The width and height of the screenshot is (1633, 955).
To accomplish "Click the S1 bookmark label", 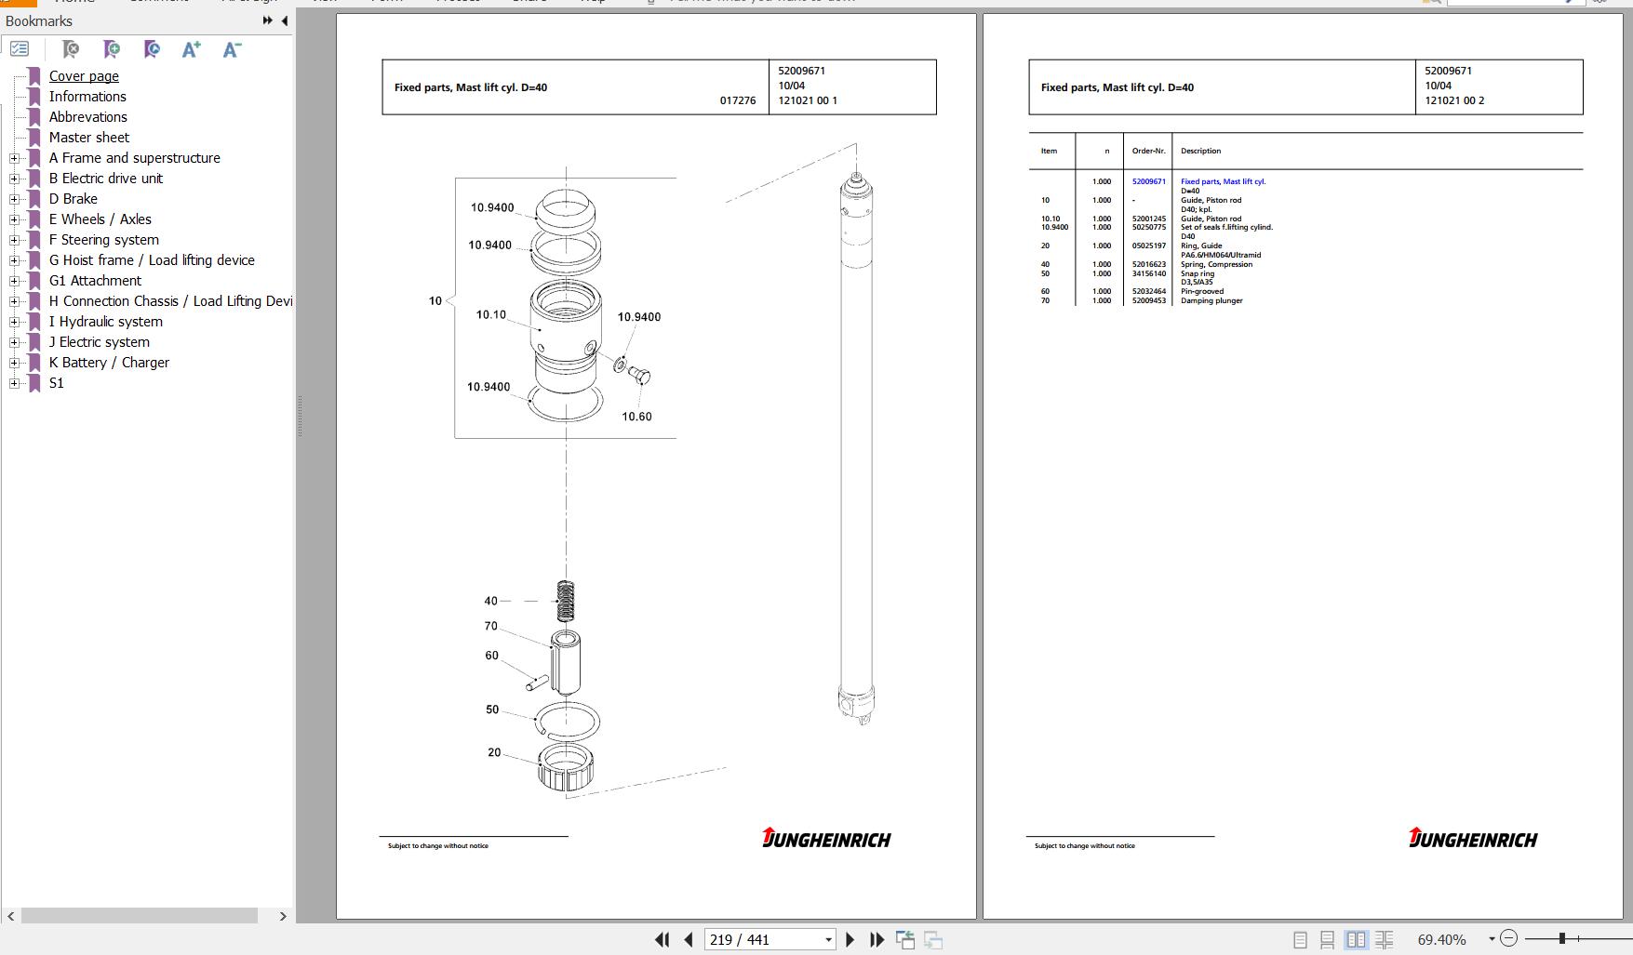I will click(x=57, y=383).
